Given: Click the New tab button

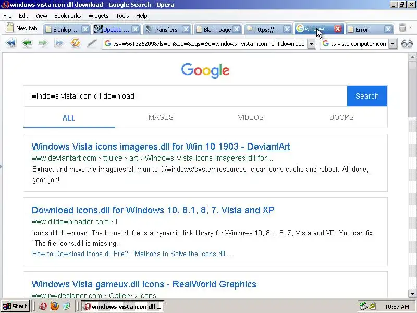Looking at the screenshot, I should coord(21,28).
